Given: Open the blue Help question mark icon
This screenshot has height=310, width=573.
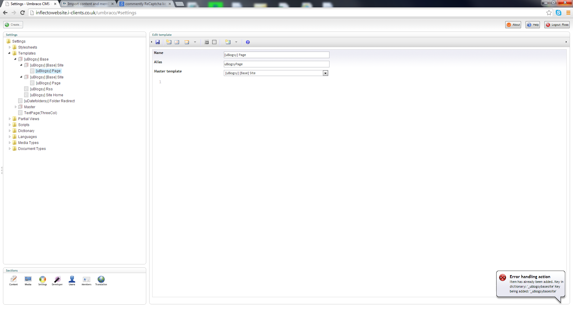Looking at the screenshot, I should [x=248, y=42].
